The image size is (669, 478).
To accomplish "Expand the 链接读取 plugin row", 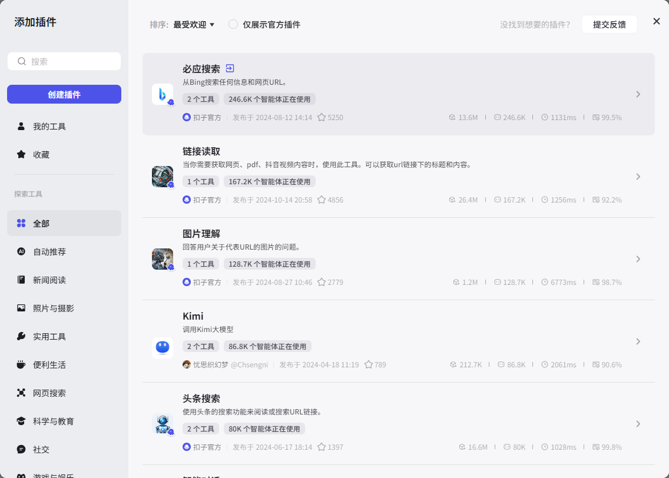I will pyautogui.click(x=638, y=176).
